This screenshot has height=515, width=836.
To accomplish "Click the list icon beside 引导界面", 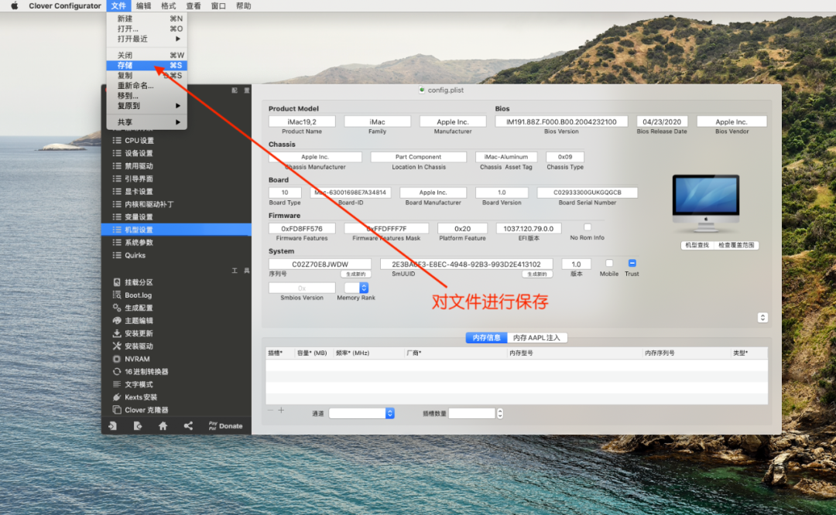I will pos(117,179).
